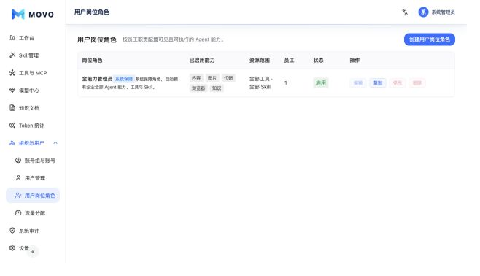Image resolution: width=480 pixels, height=276 pixels.
Task: Open 工具与 MCP icon
Action: coord(12,72)
